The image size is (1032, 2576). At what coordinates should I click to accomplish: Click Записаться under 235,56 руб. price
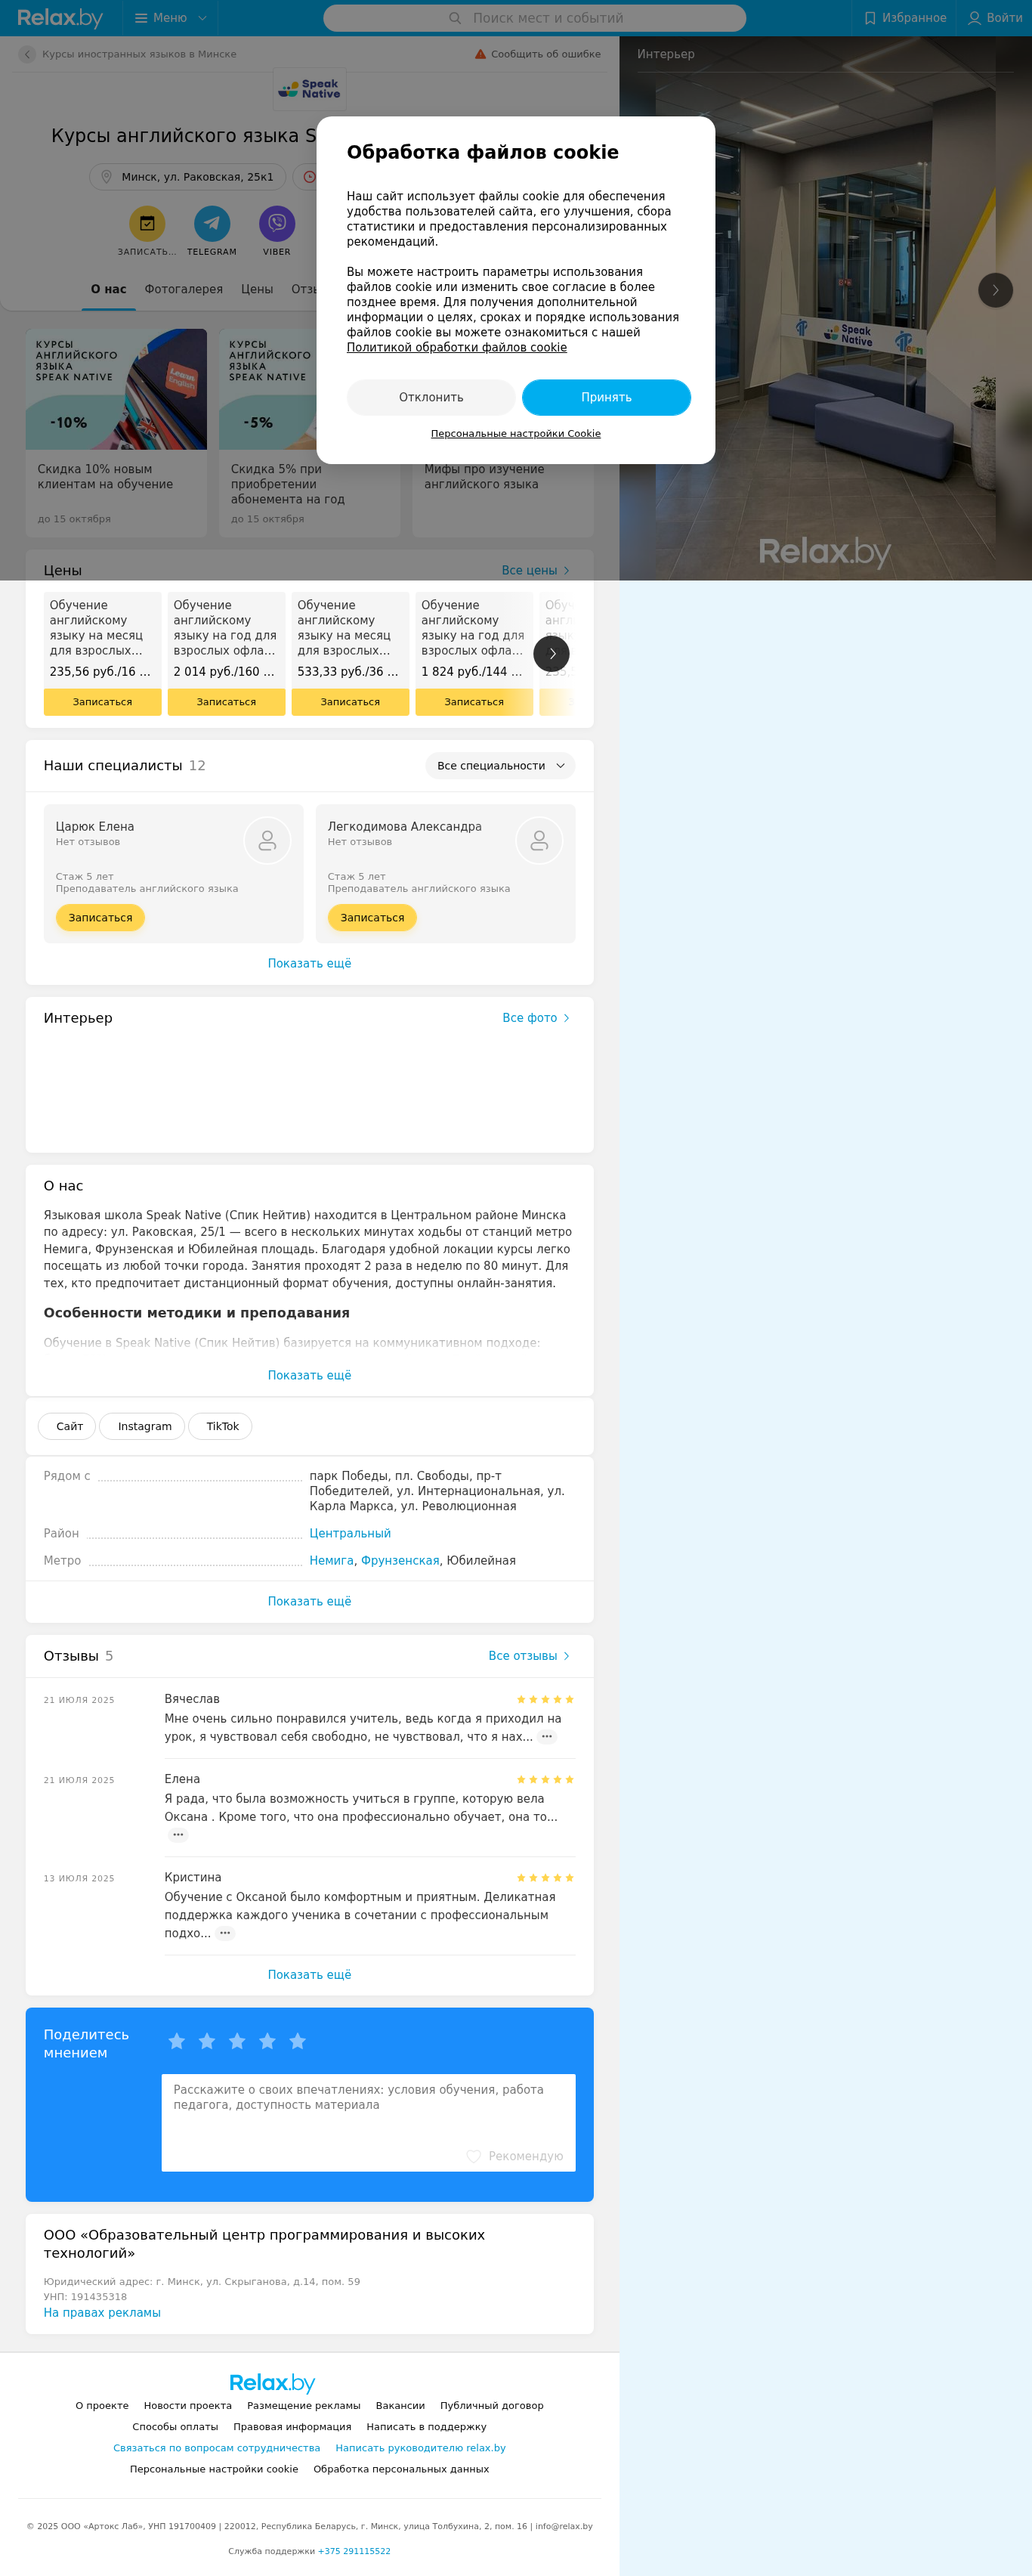(102, 702)
